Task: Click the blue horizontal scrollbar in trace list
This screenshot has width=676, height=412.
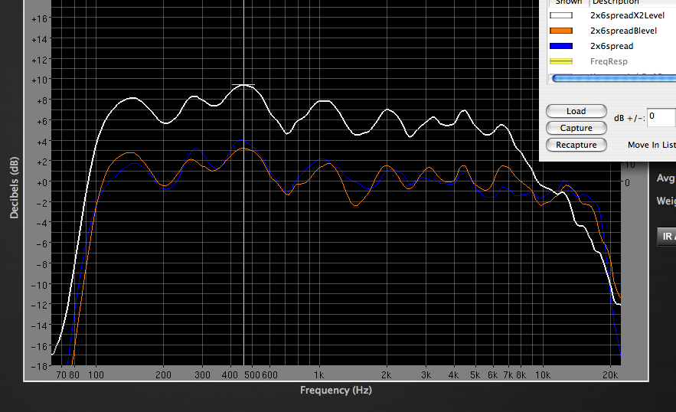Action: pos(614,79)
